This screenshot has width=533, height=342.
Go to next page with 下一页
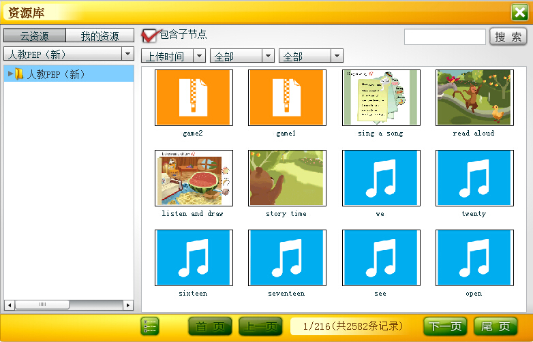(x=445, y=326)
